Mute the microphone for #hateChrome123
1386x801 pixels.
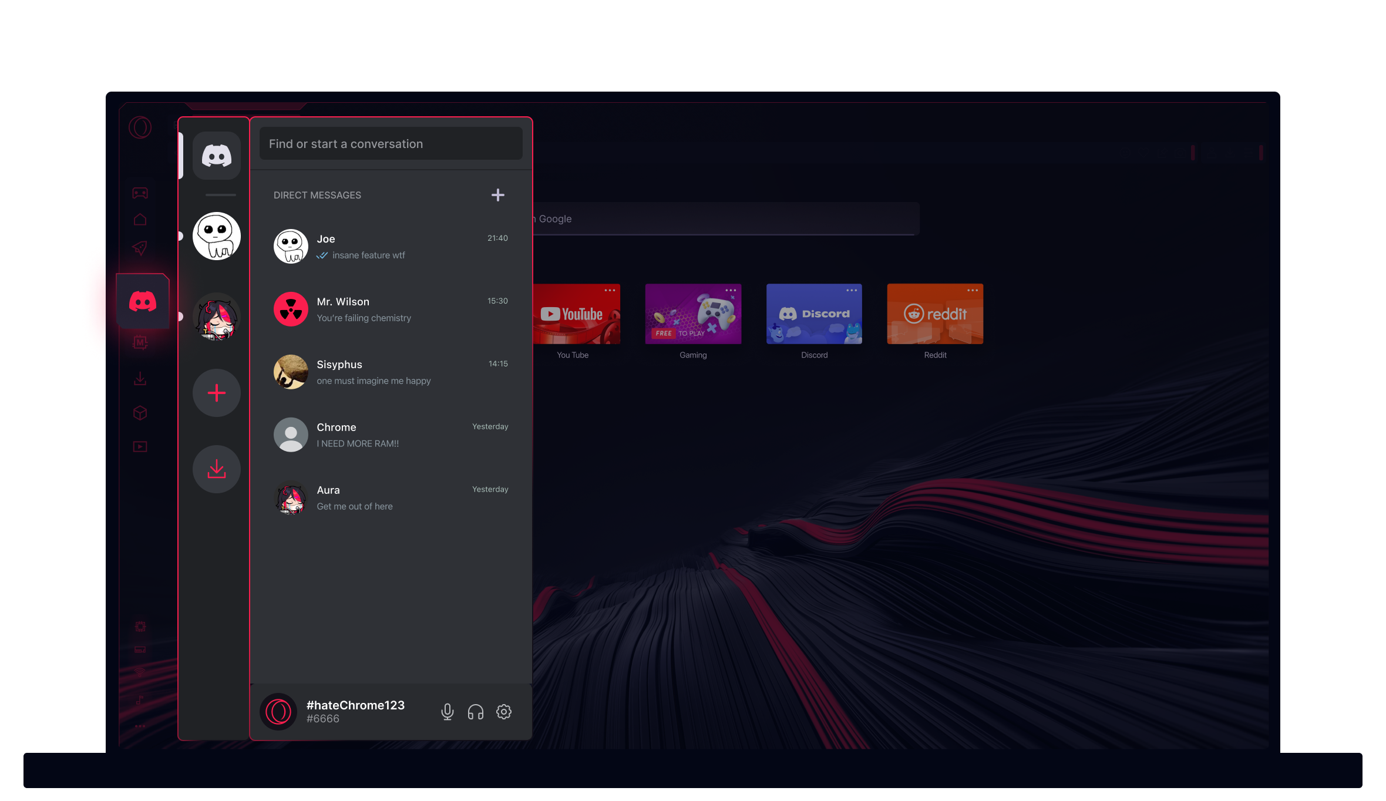448,711
